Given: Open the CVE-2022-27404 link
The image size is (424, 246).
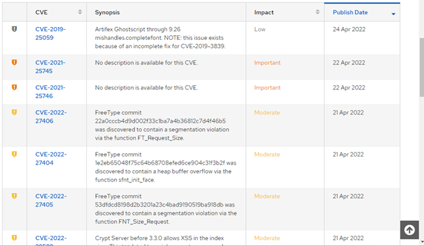Looking at the screenshot, I should [51, 159].
